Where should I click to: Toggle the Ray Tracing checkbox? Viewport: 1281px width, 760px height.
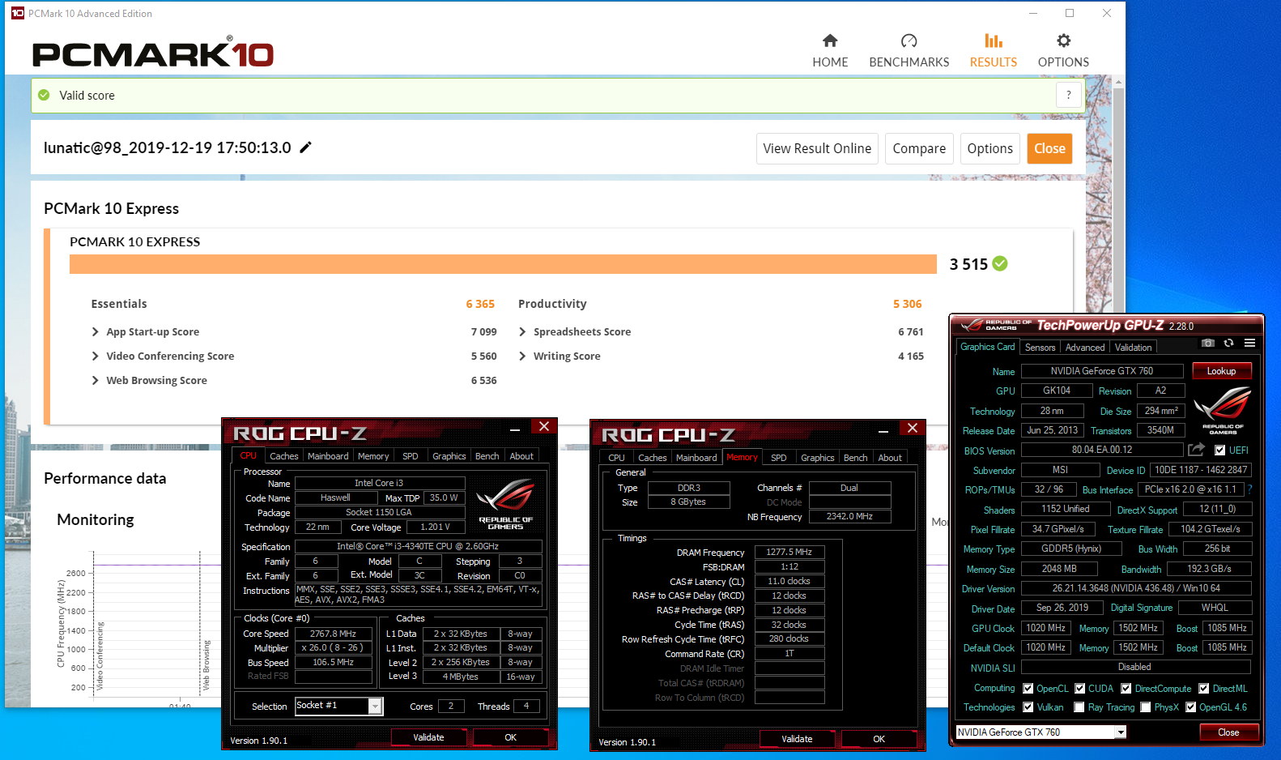(1079, 707)
